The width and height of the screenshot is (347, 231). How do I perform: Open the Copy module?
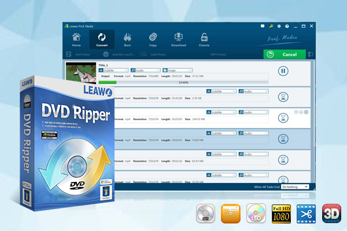click(153, 40)
